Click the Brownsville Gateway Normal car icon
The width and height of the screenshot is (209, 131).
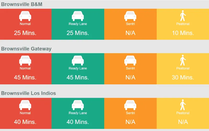(25, 61)
